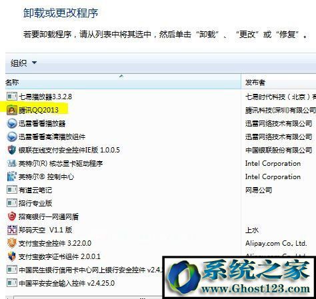
Task: Select the 腾讯QQ2013 penguin icon
Action: pos(12,110)
